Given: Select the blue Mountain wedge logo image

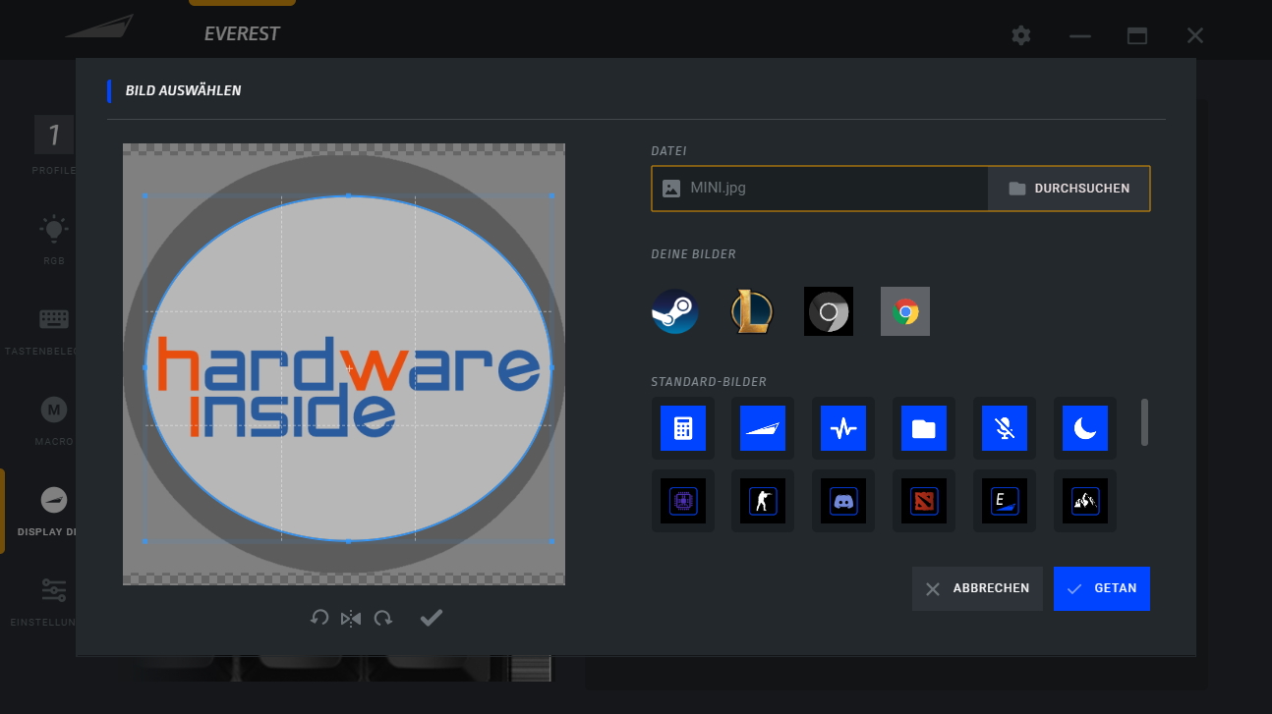Looking at the screenshot, I should click(763, 428).
